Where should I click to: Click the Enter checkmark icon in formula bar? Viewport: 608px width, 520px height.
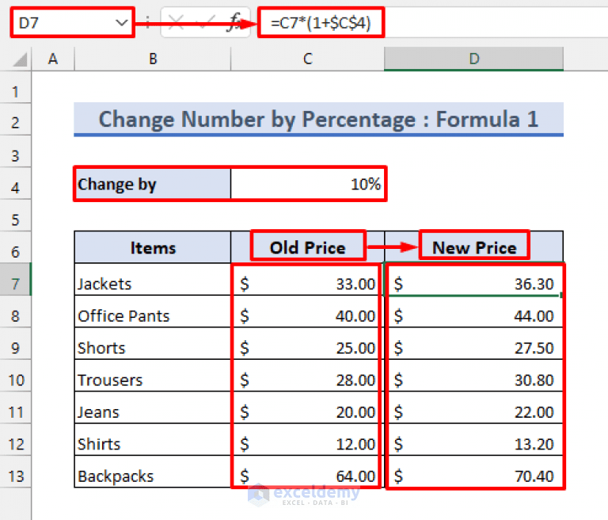coord(206,22)
